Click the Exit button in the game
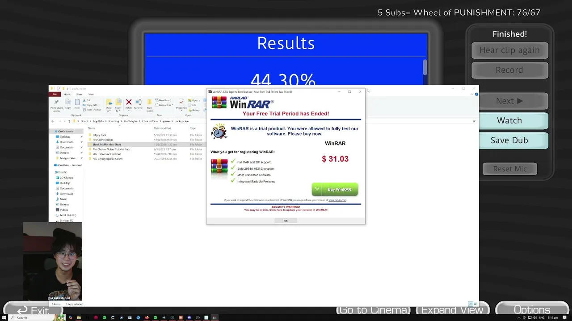Viewport: 572px width, 321px height. 32,311
